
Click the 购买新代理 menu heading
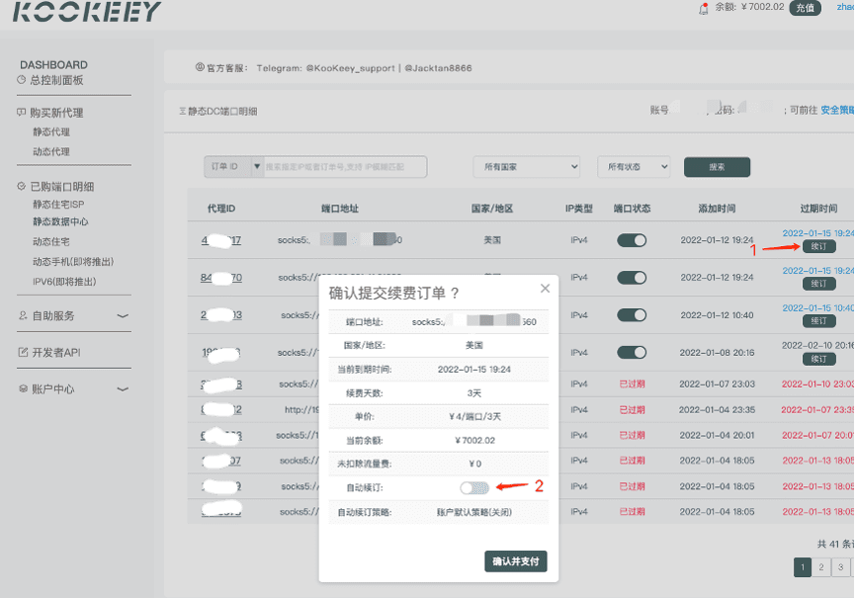coord(56,113)
